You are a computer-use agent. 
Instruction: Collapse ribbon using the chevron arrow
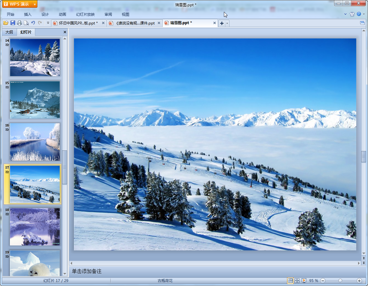[x=345, y=14]
